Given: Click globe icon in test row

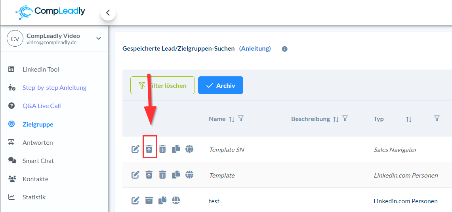Looking at the screenshot, I should click(176, 201).
